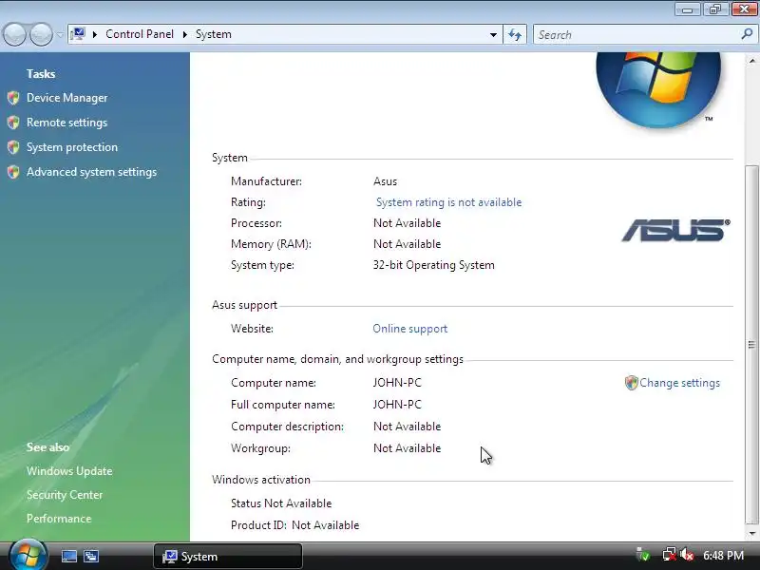Open Security Center under See also

point(65,495)
